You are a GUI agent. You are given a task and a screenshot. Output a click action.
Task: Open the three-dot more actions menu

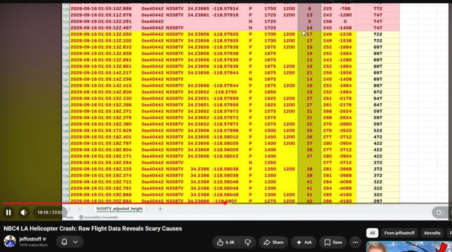355,242
